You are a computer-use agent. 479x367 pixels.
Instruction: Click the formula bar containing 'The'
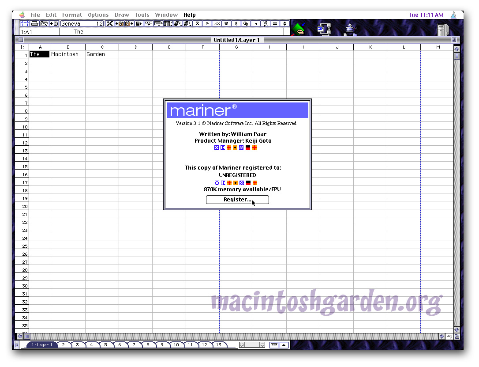coord(178,32)
